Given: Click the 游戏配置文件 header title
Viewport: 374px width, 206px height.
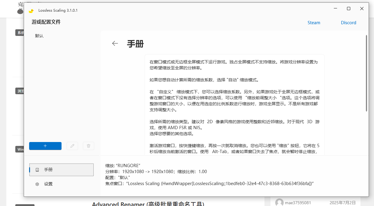Looking at the screenshot, I should point(46,22).
